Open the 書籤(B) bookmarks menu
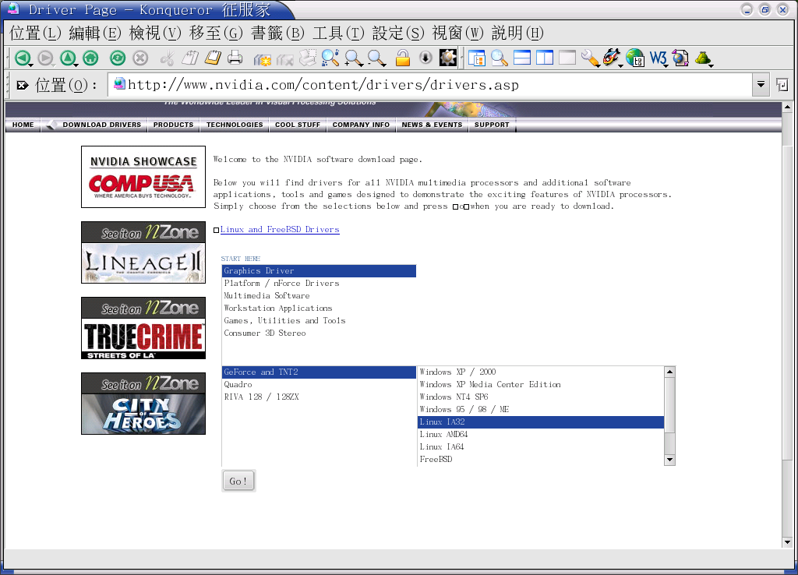Image resolution: width=798 pixels, height=575 pixels. [278, 34]
